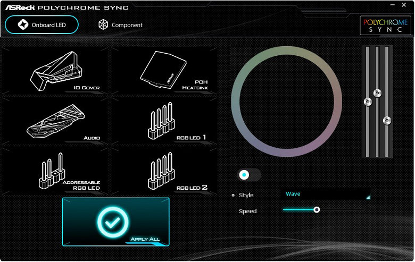
Task: Click the Speed label text
Action: [248, 211]
